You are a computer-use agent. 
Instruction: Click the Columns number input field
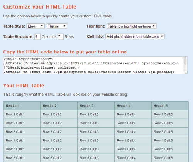point(37,37)
